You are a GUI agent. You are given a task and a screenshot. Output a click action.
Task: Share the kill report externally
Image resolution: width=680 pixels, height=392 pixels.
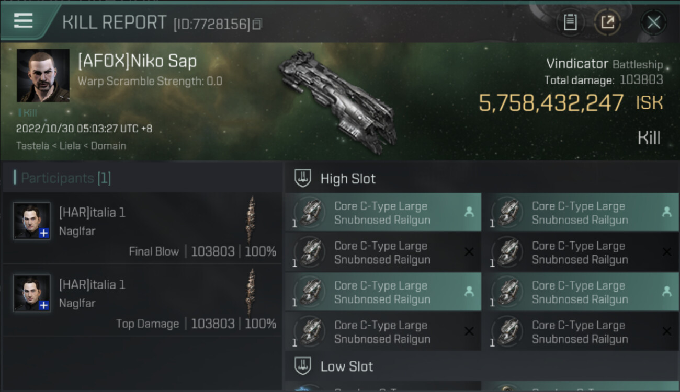pyautogui.click(x=607, y=22)
